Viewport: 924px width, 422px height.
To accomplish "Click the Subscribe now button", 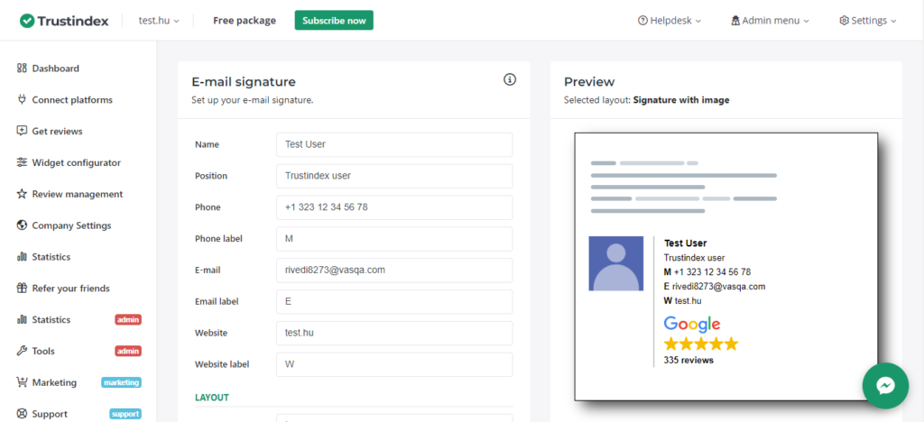I will pos(333,21).
